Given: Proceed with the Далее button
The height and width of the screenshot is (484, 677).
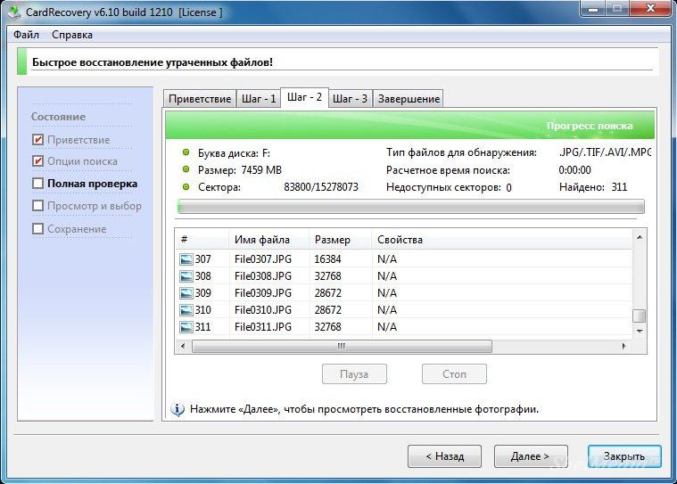Looking at the screenshot, I should (531, 456).
